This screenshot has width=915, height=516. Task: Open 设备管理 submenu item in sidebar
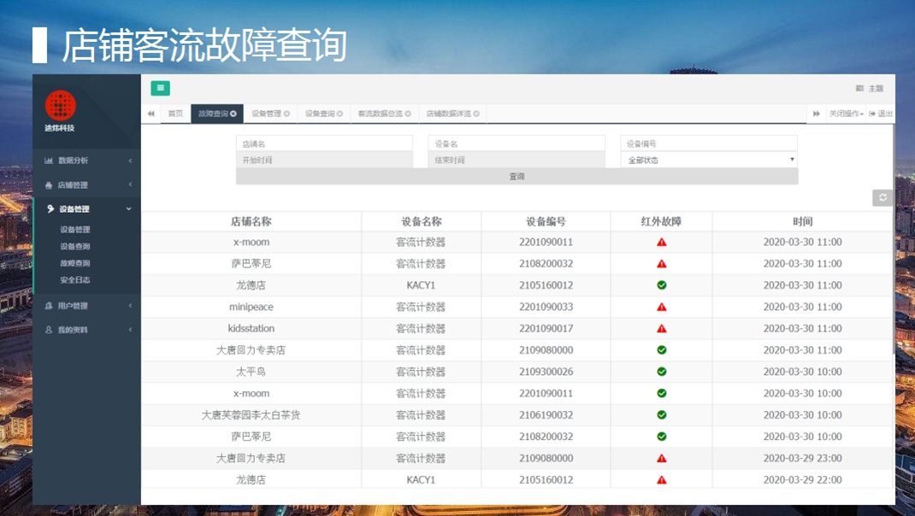[x=74, y=230]
